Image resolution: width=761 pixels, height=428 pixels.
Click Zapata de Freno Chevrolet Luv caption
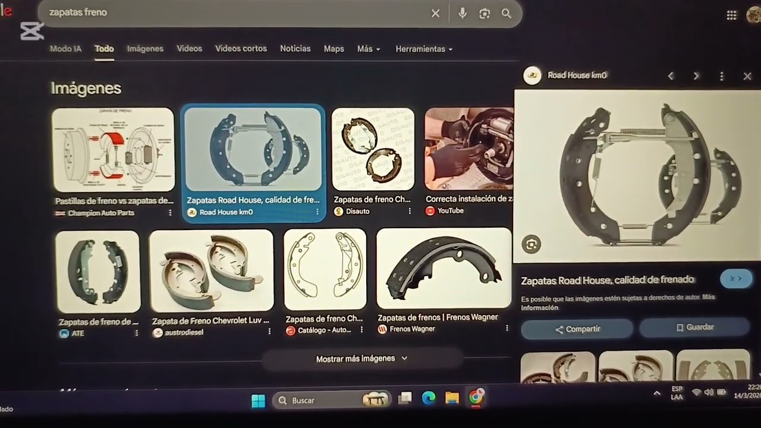[x=210, y=320]
